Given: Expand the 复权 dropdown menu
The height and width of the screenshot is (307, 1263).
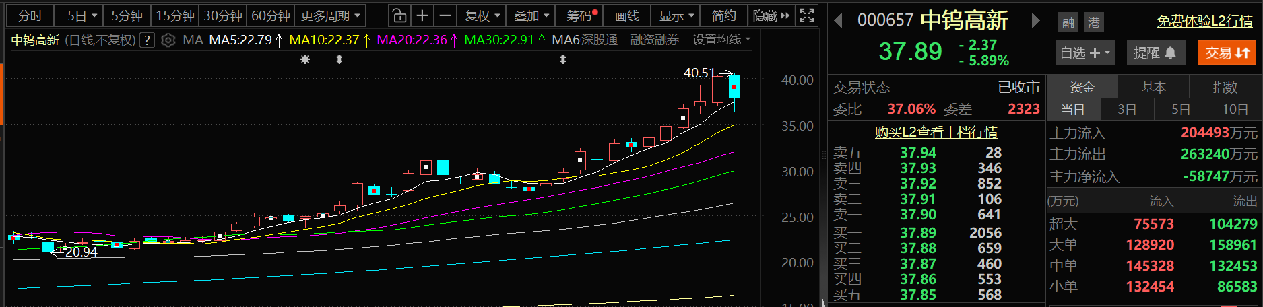Looking at the screenshot, I should (x=483, y=15).
